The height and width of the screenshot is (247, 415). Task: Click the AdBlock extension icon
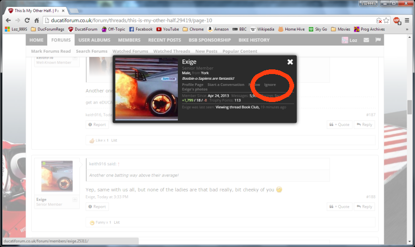click(396, 20)
